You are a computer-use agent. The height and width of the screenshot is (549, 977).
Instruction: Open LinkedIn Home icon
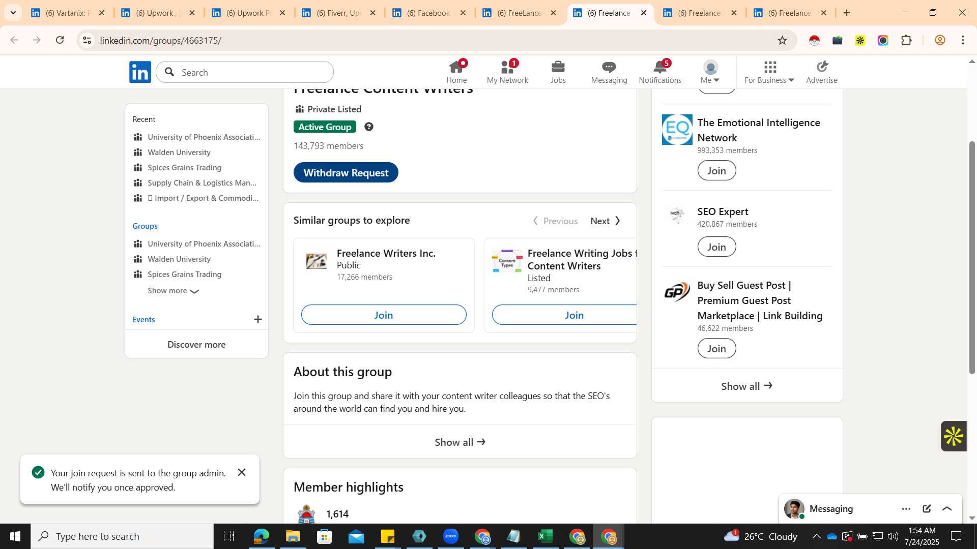(x=456, y=72)
